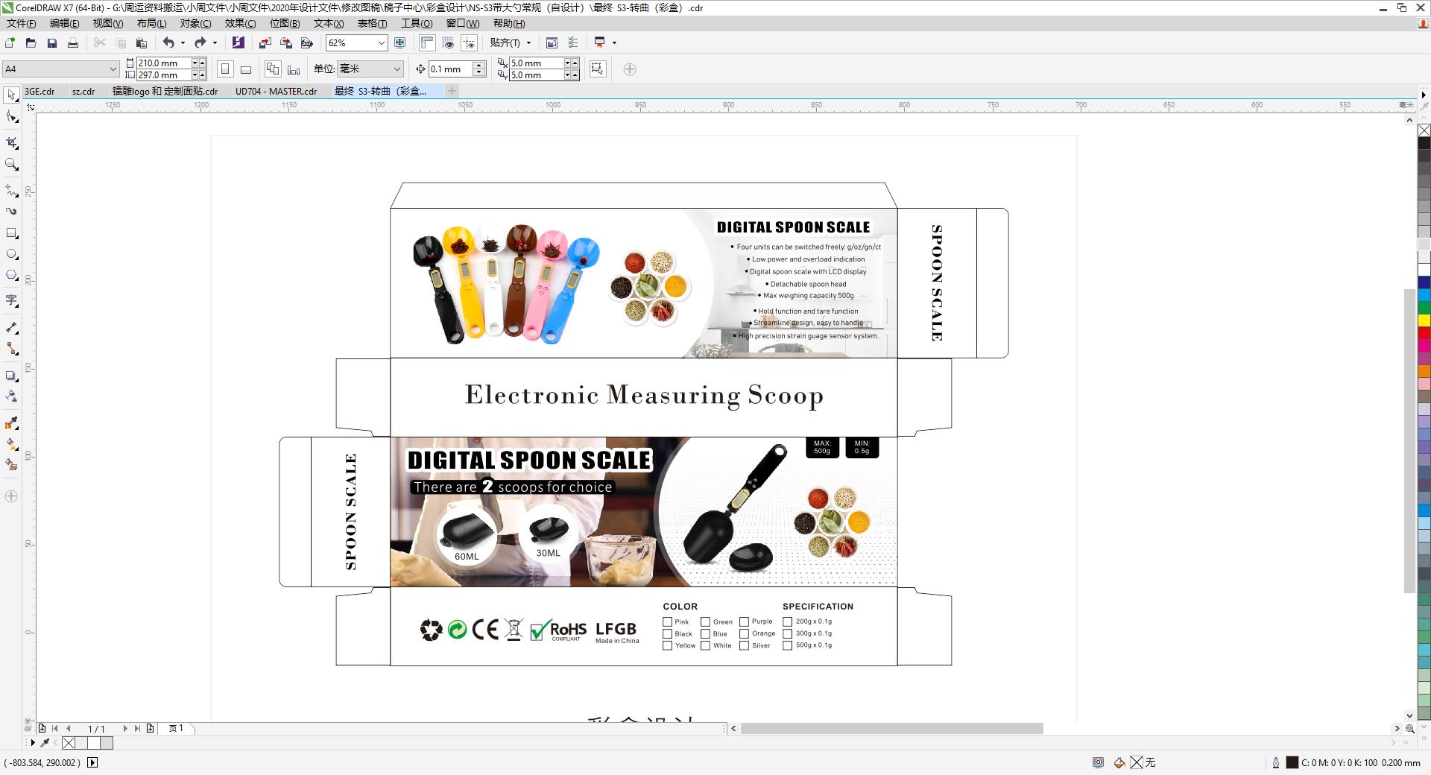This screenshot has height=775, width=1431.
Task: Activate the Text tool
Action: pyautogui.click(x=11, y=300)
